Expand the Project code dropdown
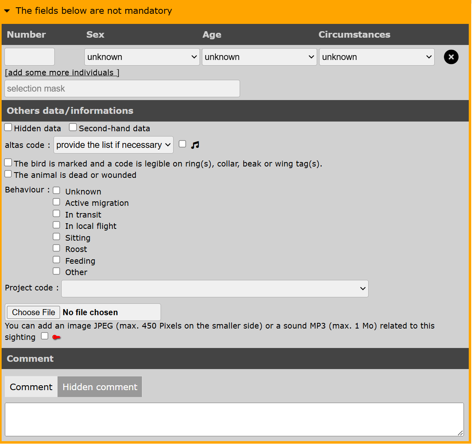The width and height of the screenshot is (472, 444). pyautogui.click(x=215, y=288)
